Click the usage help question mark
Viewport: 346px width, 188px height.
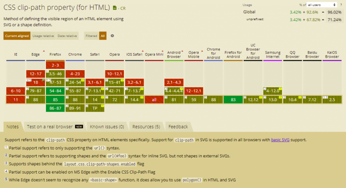(x=341, y=5)
